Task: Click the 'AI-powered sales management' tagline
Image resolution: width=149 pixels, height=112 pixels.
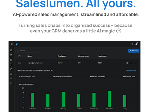Action: [x=76, y=15]
